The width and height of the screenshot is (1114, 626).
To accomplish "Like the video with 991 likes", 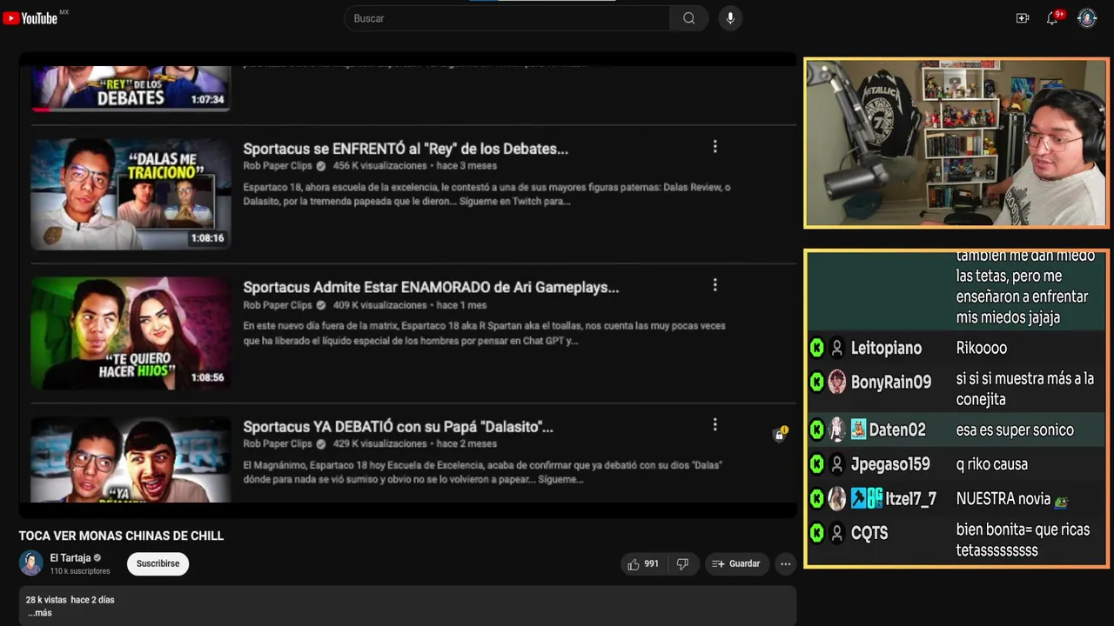I will (643, 563).
